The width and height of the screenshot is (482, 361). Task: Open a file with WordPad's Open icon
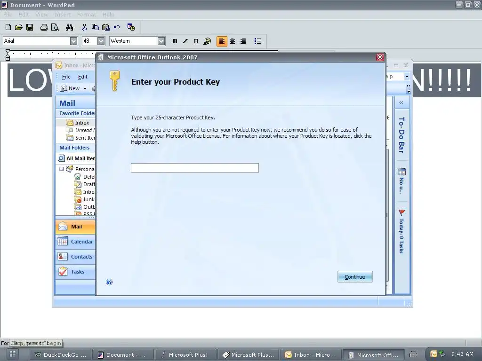[19, 27]
